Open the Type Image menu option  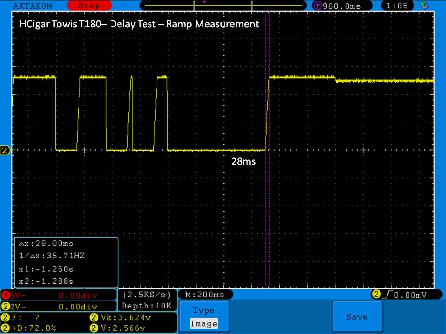[x=204, y=317]
